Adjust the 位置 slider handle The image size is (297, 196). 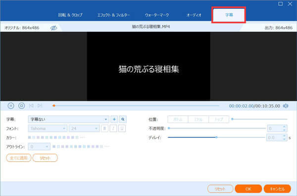click(233, 119)
